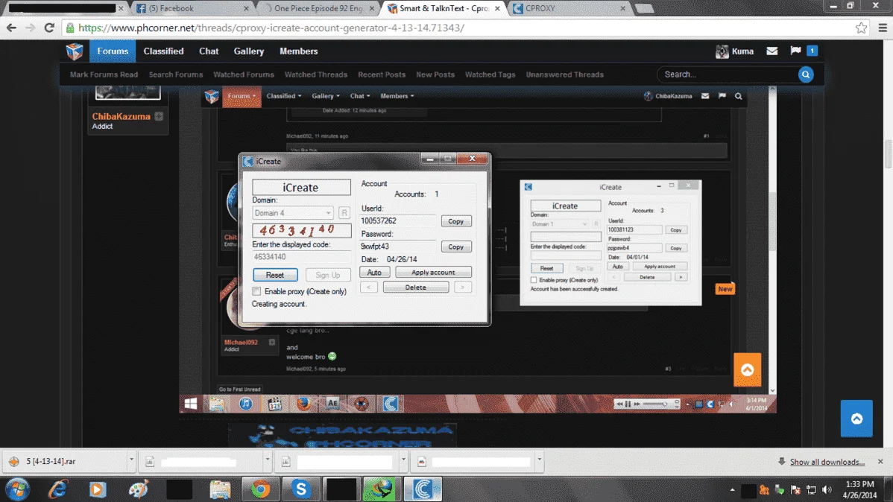The image size is (893, 502).
Task: Close the downloads bar
Action: coord(880,461)
